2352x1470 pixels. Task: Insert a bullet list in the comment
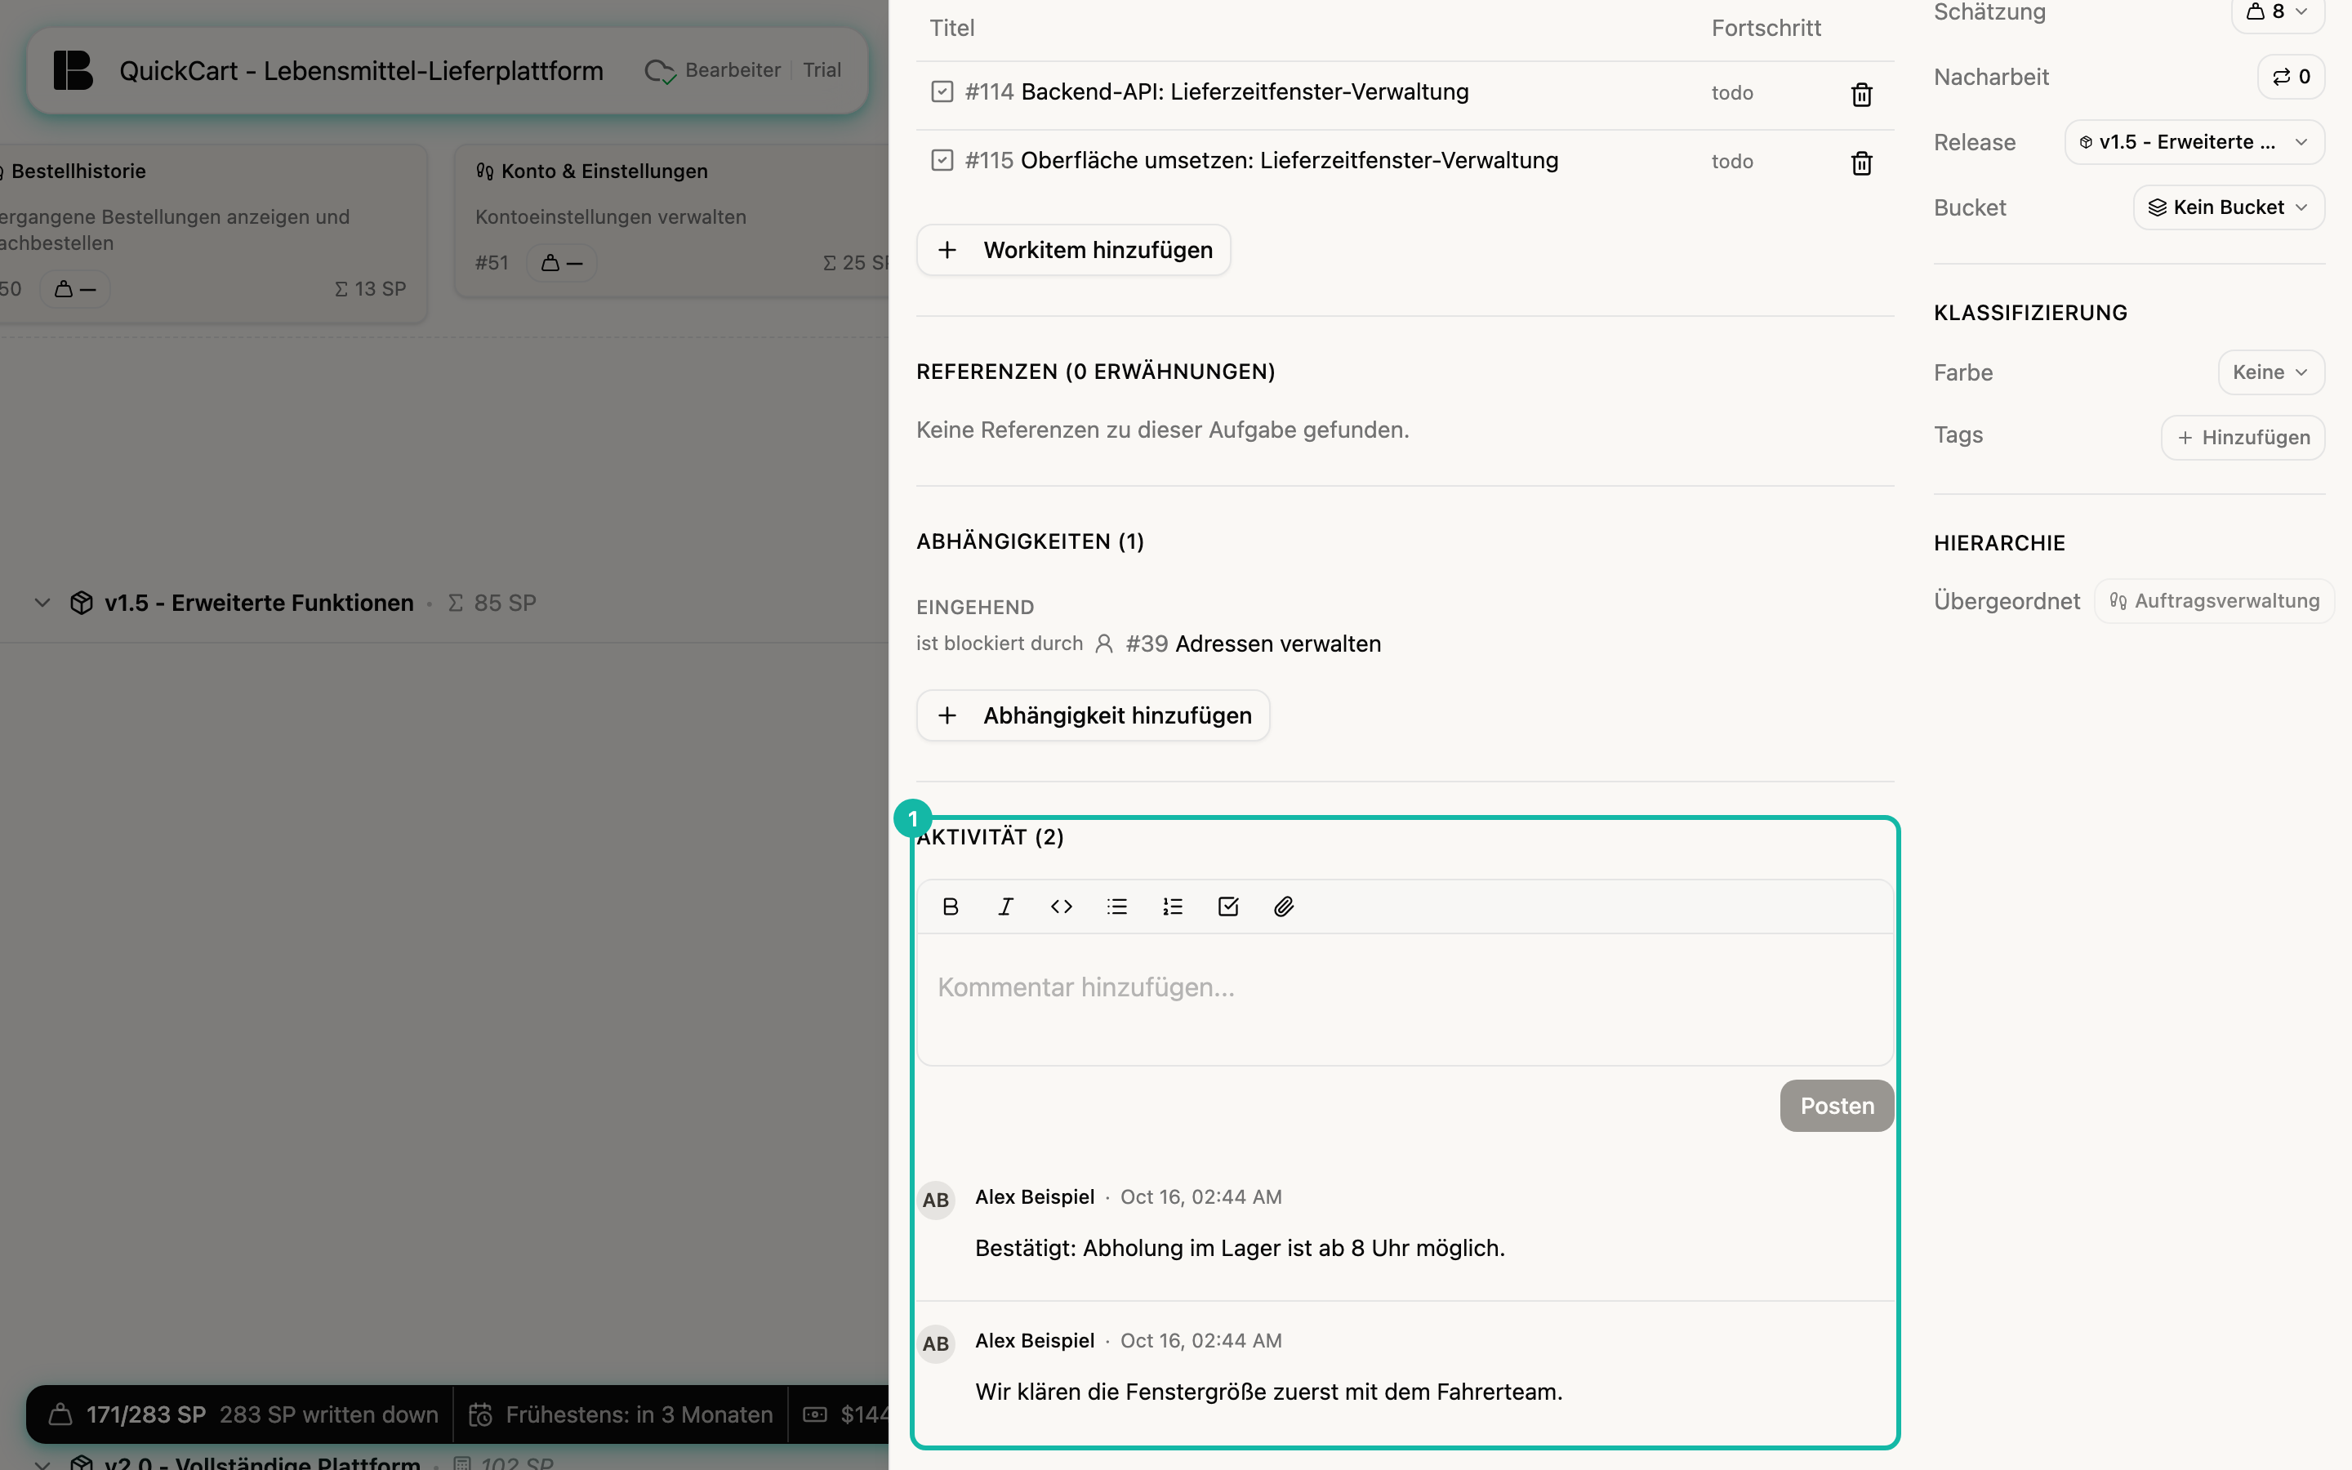pyautogui.click(x=1116, y=906)
